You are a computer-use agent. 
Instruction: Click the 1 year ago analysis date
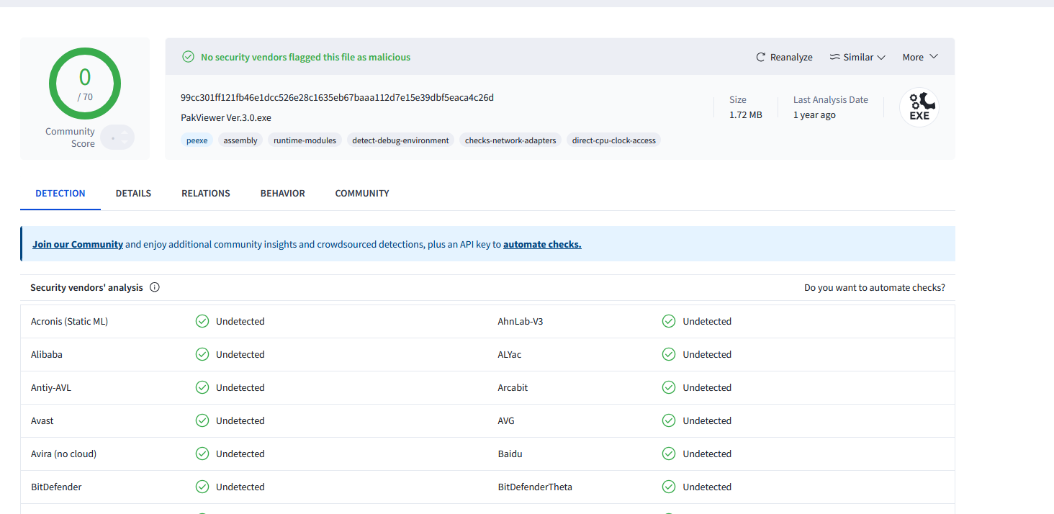814,114
